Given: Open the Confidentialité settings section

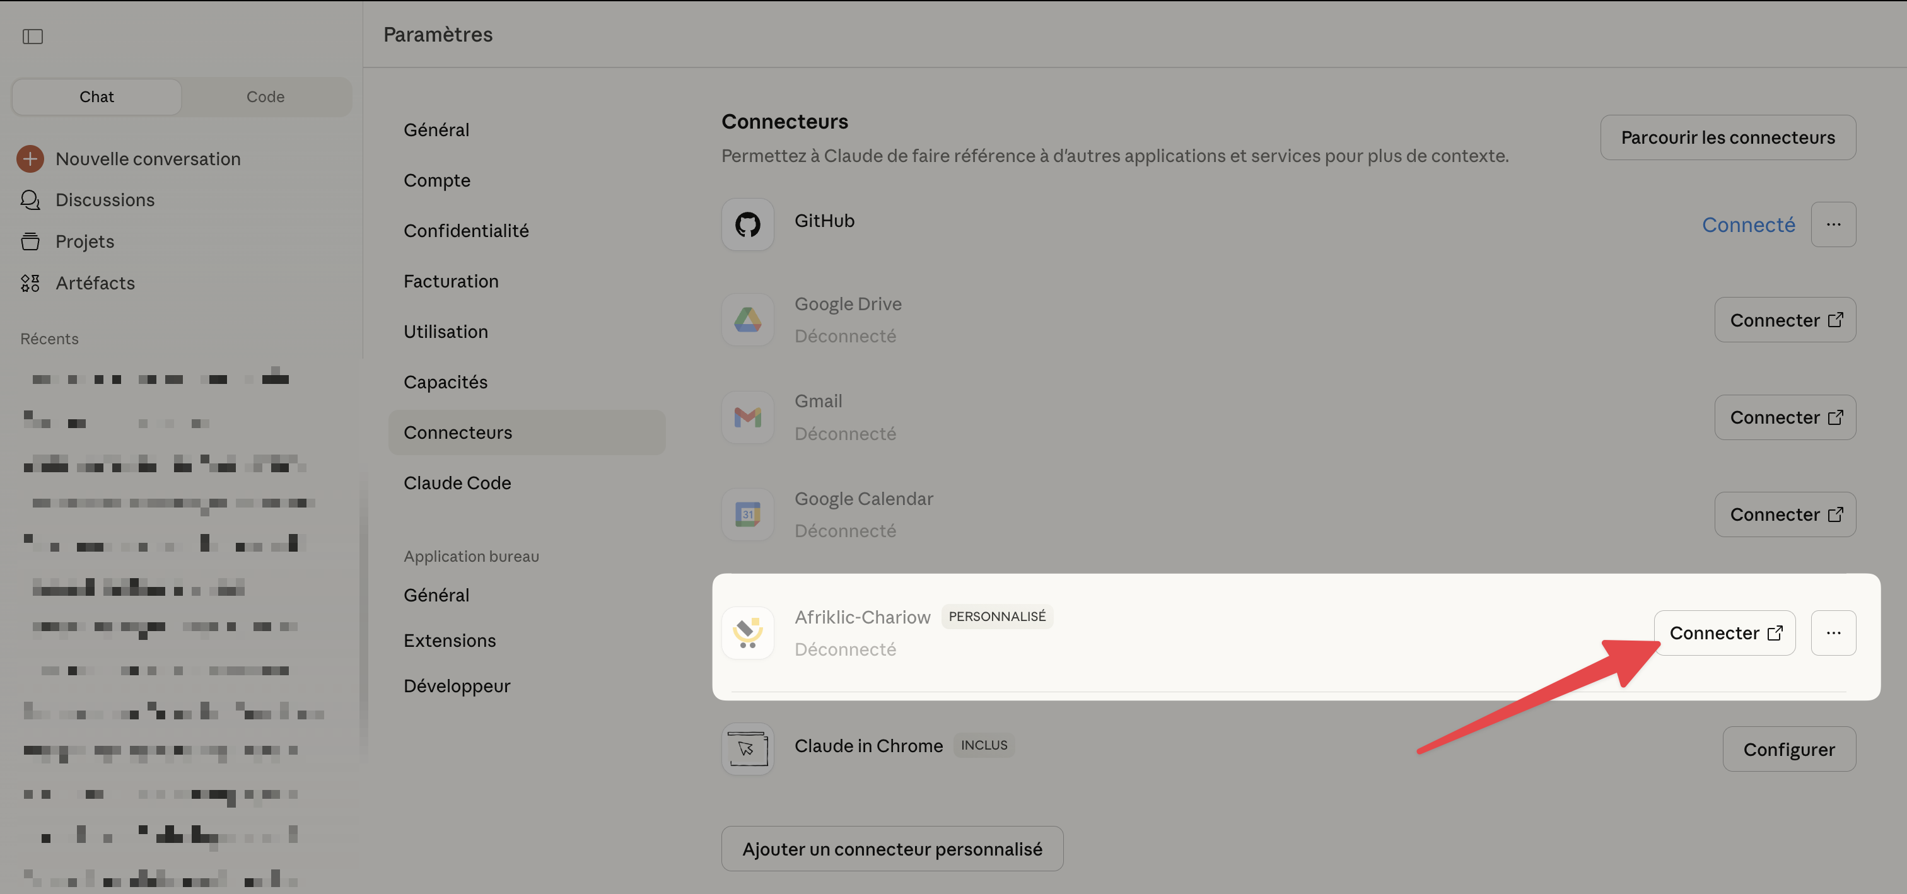Looking at the screenshot, I should (465, 231).
